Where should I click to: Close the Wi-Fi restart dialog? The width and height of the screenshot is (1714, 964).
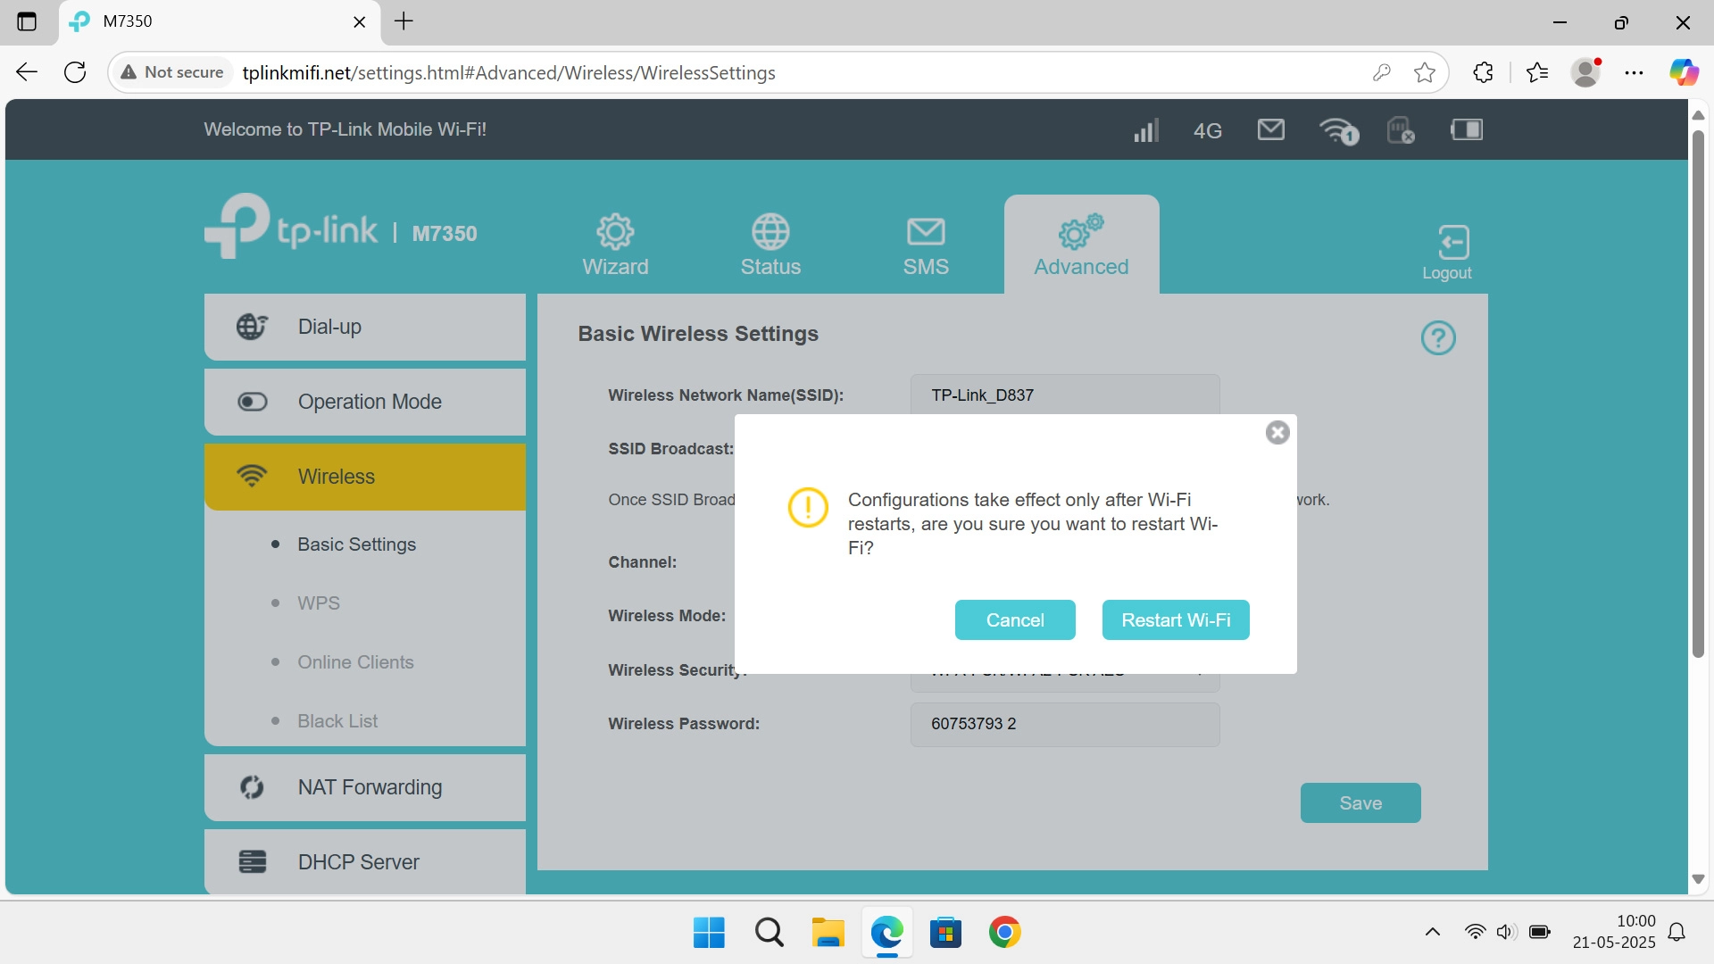[x=1277, y=433]
